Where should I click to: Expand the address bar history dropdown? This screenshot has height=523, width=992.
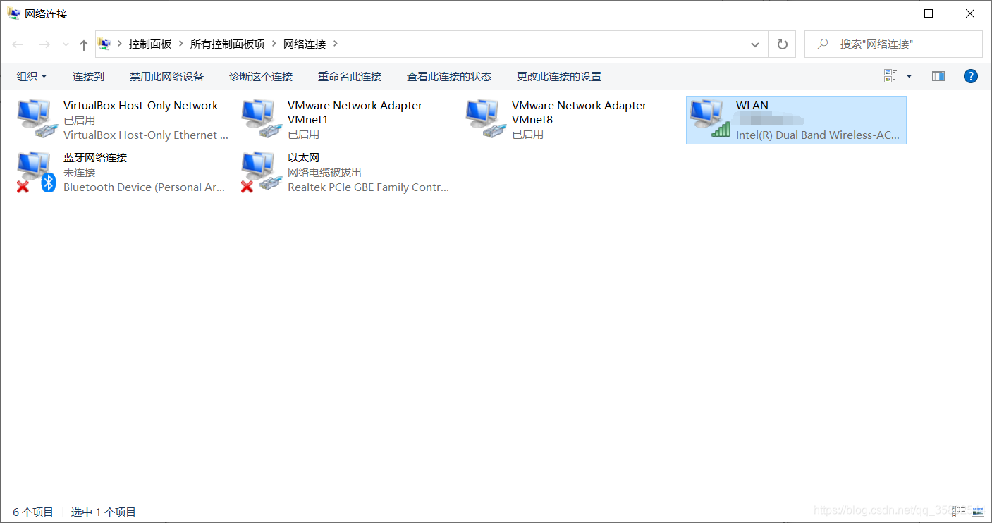point(755,44)
